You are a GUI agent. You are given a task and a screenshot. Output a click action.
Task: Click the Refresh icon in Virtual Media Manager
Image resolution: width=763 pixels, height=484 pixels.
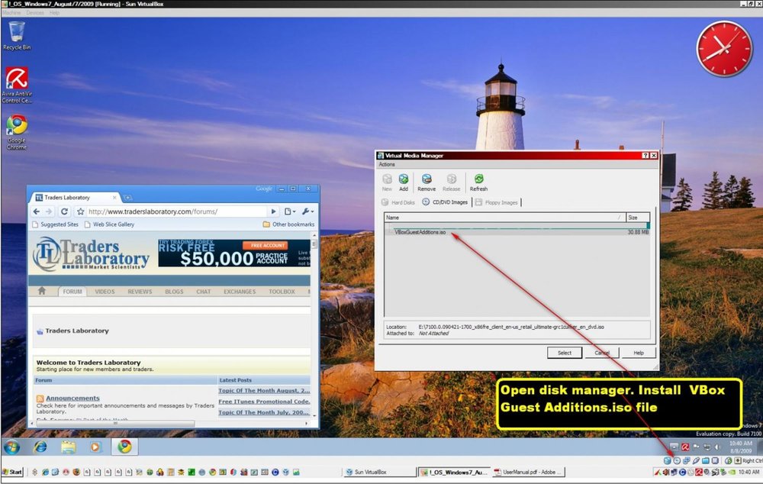click(479, 179)
